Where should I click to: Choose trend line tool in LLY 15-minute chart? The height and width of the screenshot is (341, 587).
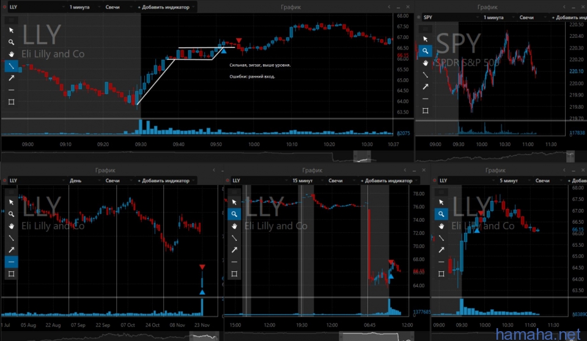[234, 238]
